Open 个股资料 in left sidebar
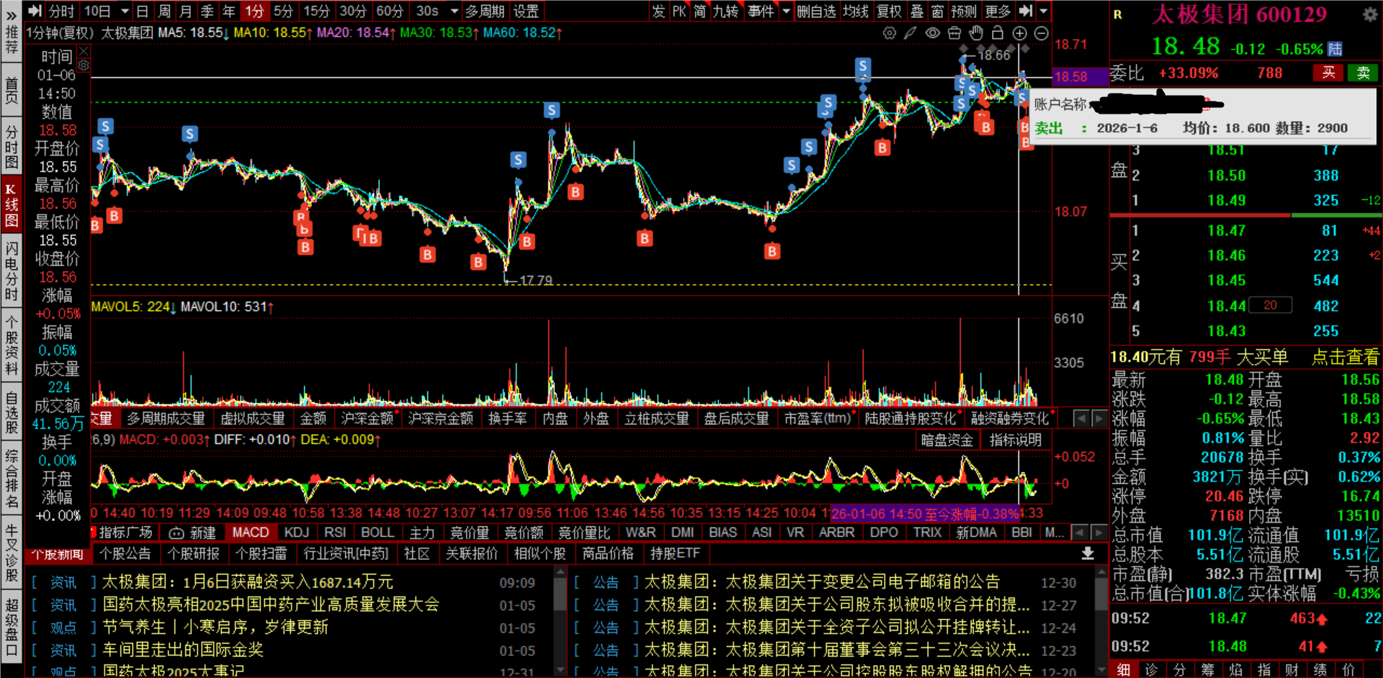Viewport: 1383px width, 678px height. click(12, 345)
